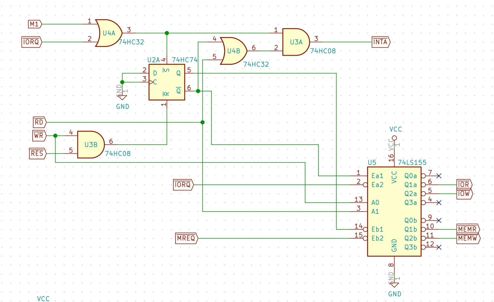This screenshot has height=302, width=494.
Task: Click the U2A reference text
Action: tap(154, 60)
